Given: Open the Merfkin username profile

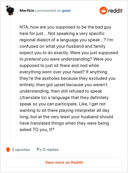Looking at the screenshot, I should pos(27,11).
